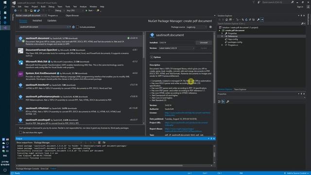Check the Do not show this again box

click(20, 132)
